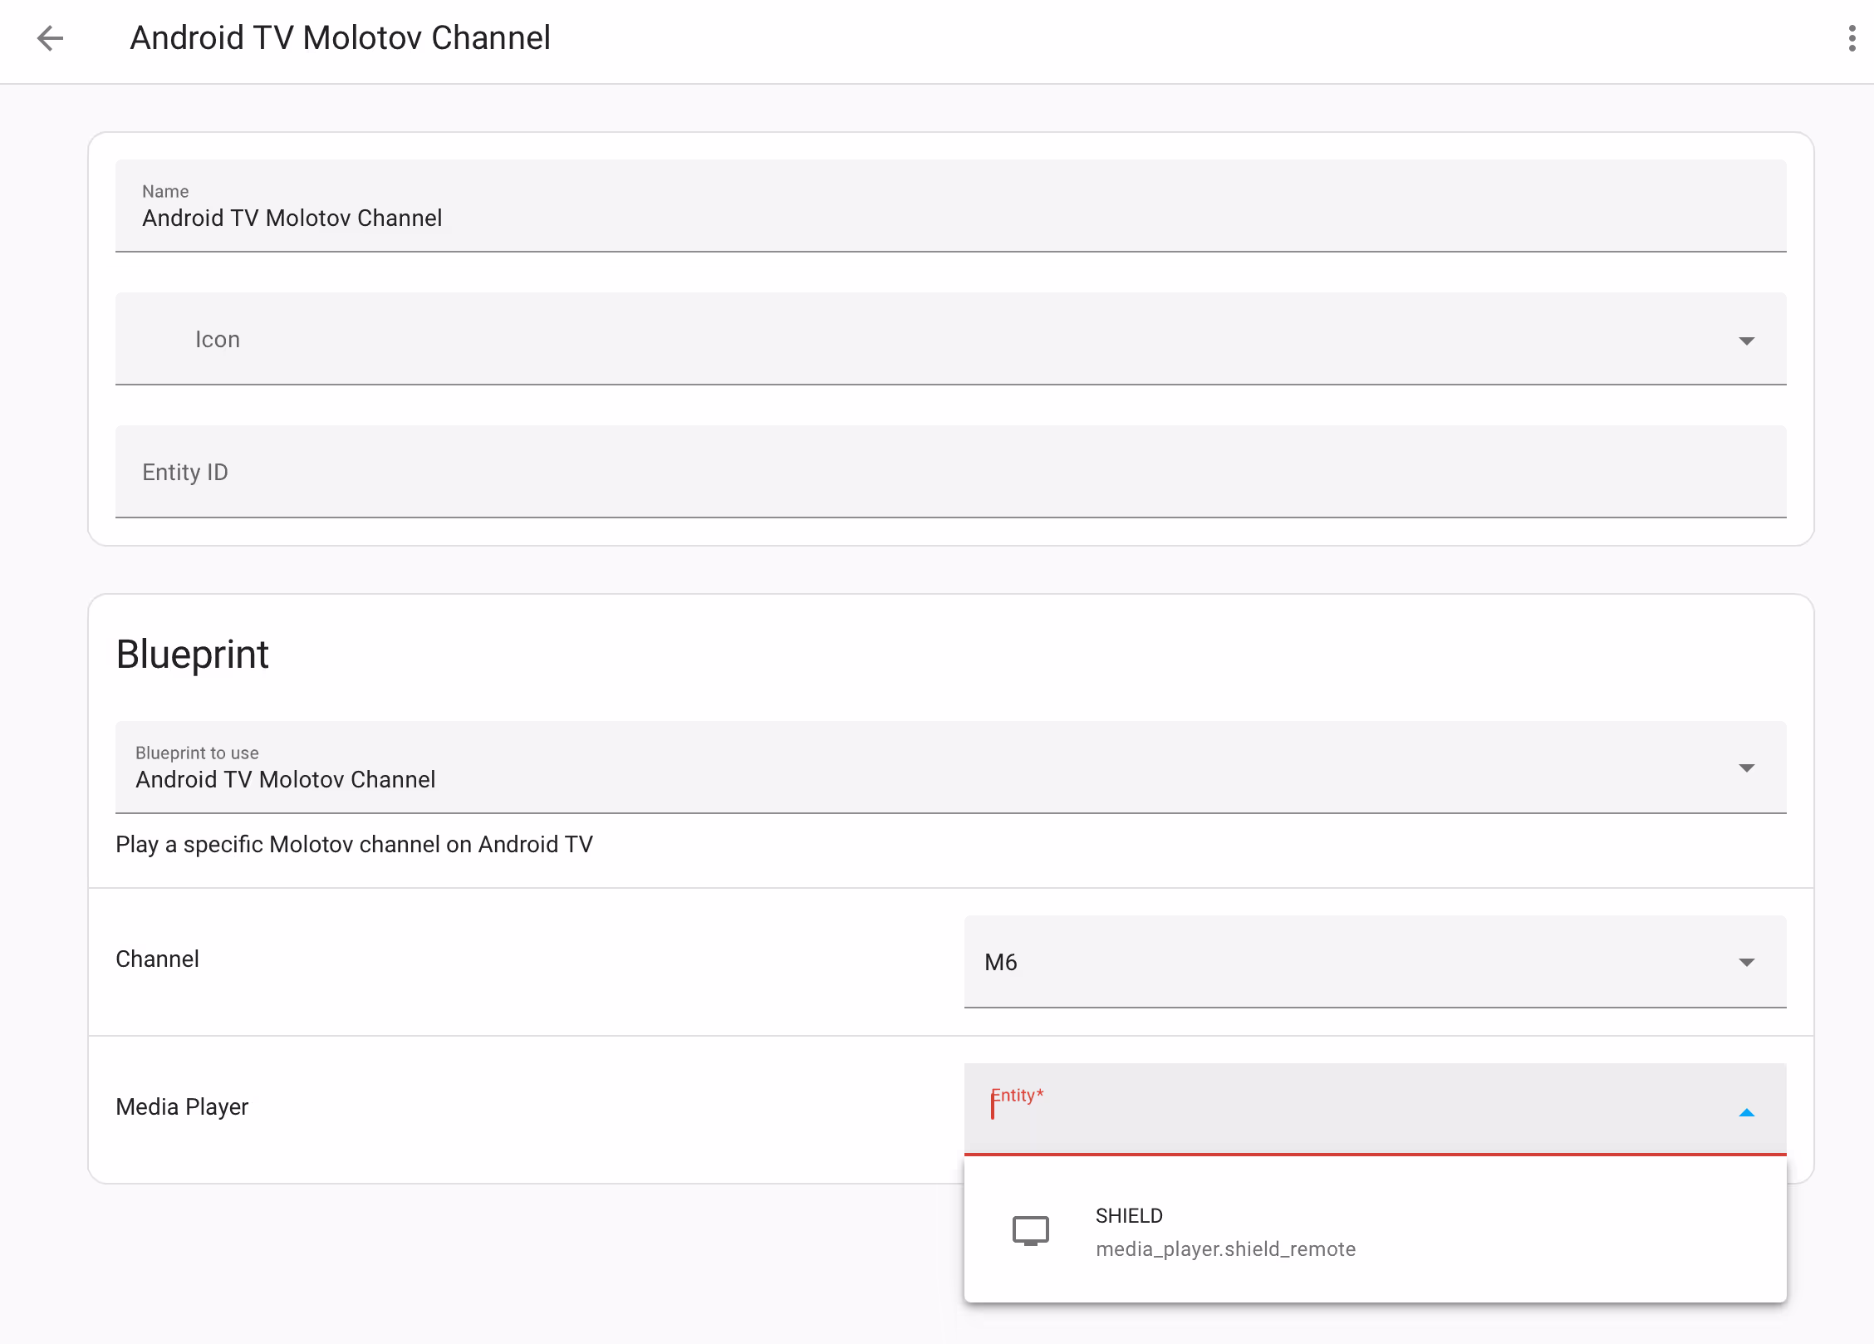
Task: Click the Blueprint to use dropdown arrow
Action: coord(1746,768)
